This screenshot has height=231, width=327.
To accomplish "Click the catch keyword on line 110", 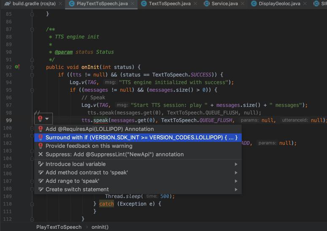I will tap(107, 204).
